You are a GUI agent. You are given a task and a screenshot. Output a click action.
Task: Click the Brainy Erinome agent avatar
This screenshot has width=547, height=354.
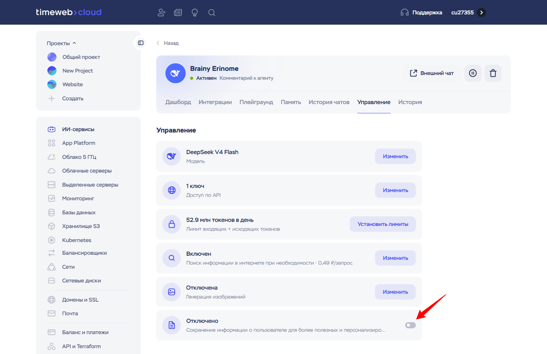pos(175,73)
